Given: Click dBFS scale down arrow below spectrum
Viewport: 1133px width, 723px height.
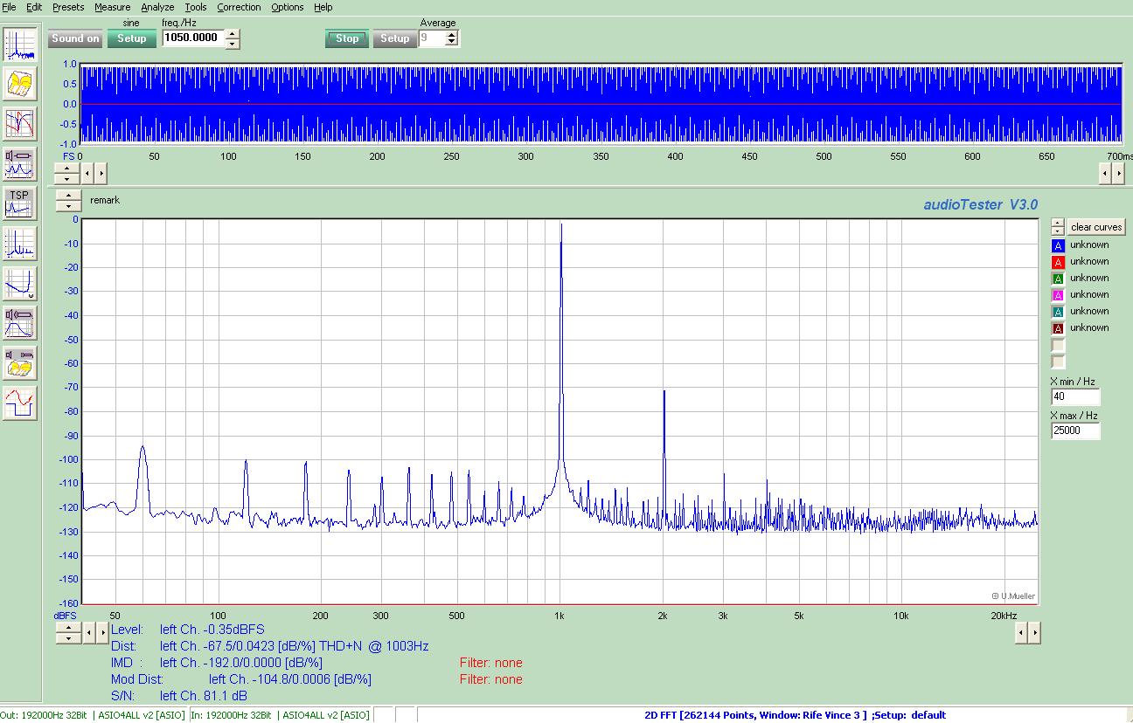Looking at the screenshot, I should click(68, 639).
